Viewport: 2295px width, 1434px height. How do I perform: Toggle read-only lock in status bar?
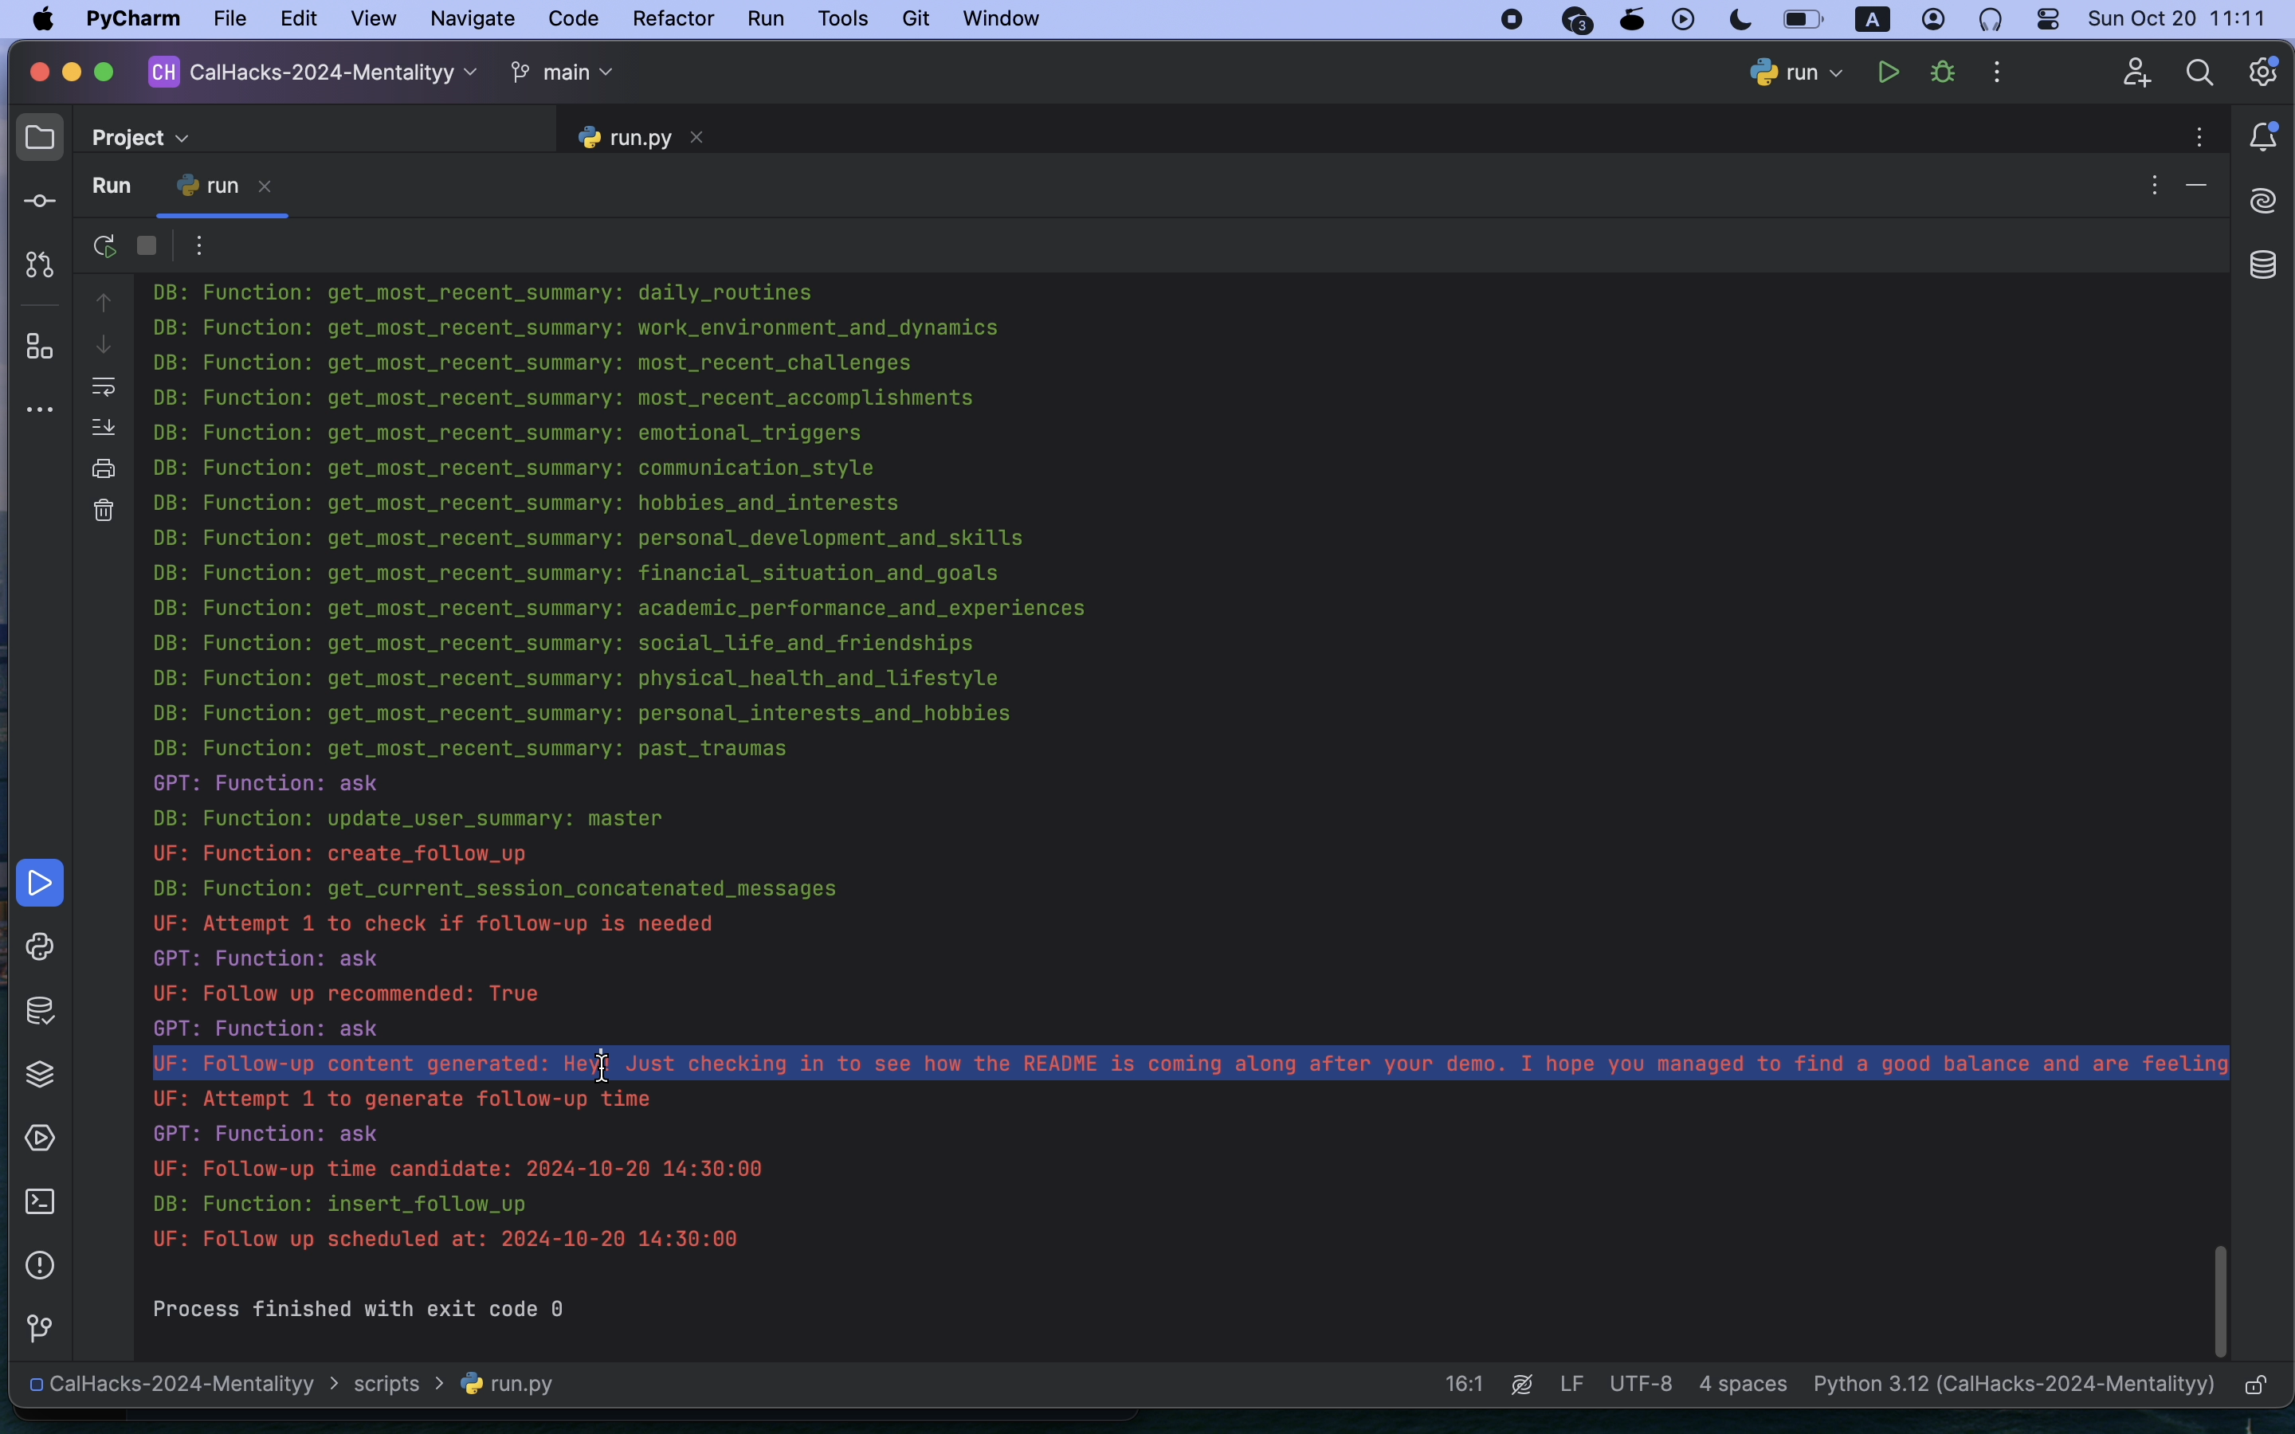point(2257,1385)
